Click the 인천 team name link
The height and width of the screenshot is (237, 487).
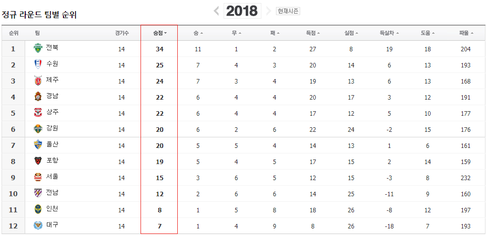point(52,209)
